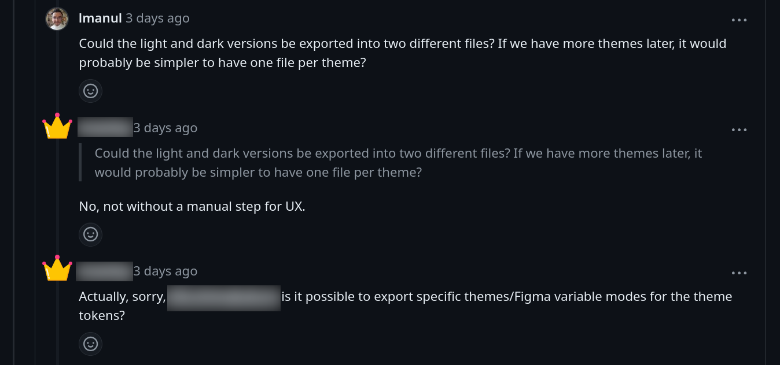
Task: Open options menu on the quoted reply comment
Action: [739, 129]
